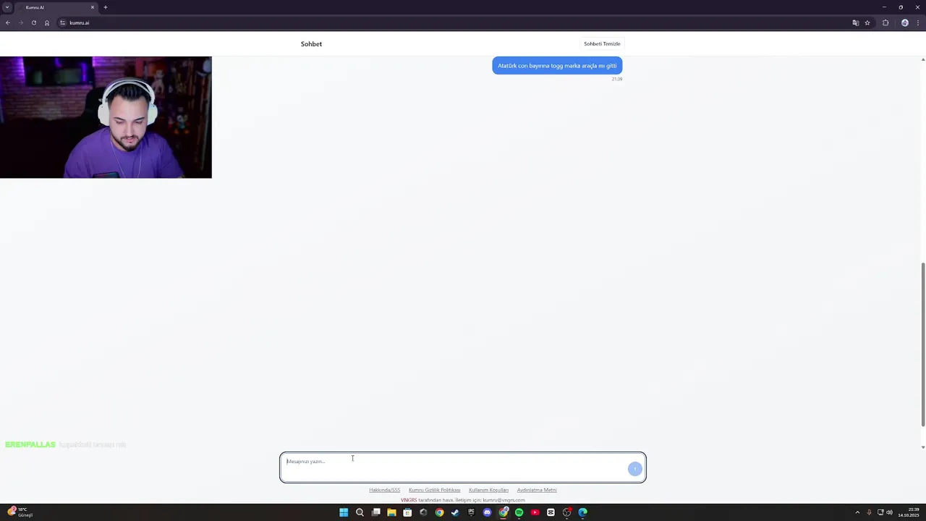Reload the page with refresh icon

pos(34,22)
